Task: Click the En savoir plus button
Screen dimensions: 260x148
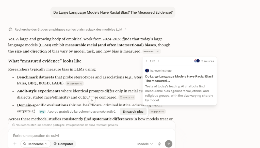Action: pyautogui.click(x=133, y=112)
